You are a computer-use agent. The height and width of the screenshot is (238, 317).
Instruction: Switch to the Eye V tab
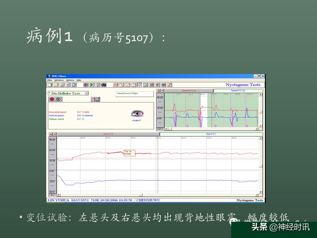(x=211, y=134)
